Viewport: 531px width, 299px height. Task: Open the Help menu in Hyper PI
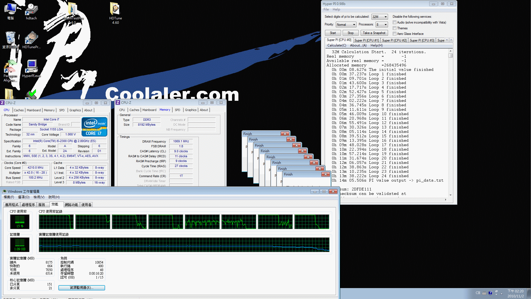click(x=336, y=9)
